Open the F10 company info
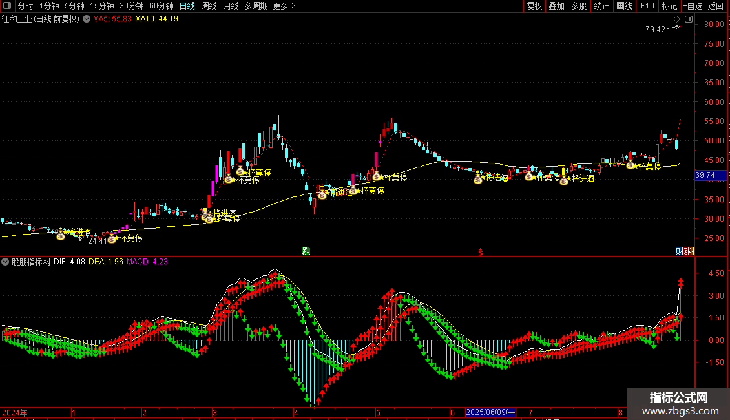This screenshot has height=420, width=730. click(x=647, y=6)
